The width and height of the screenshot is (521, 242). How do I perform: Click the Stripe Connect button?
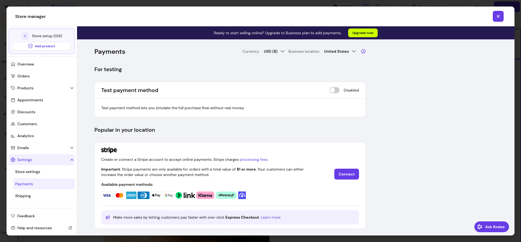[347, 174]
